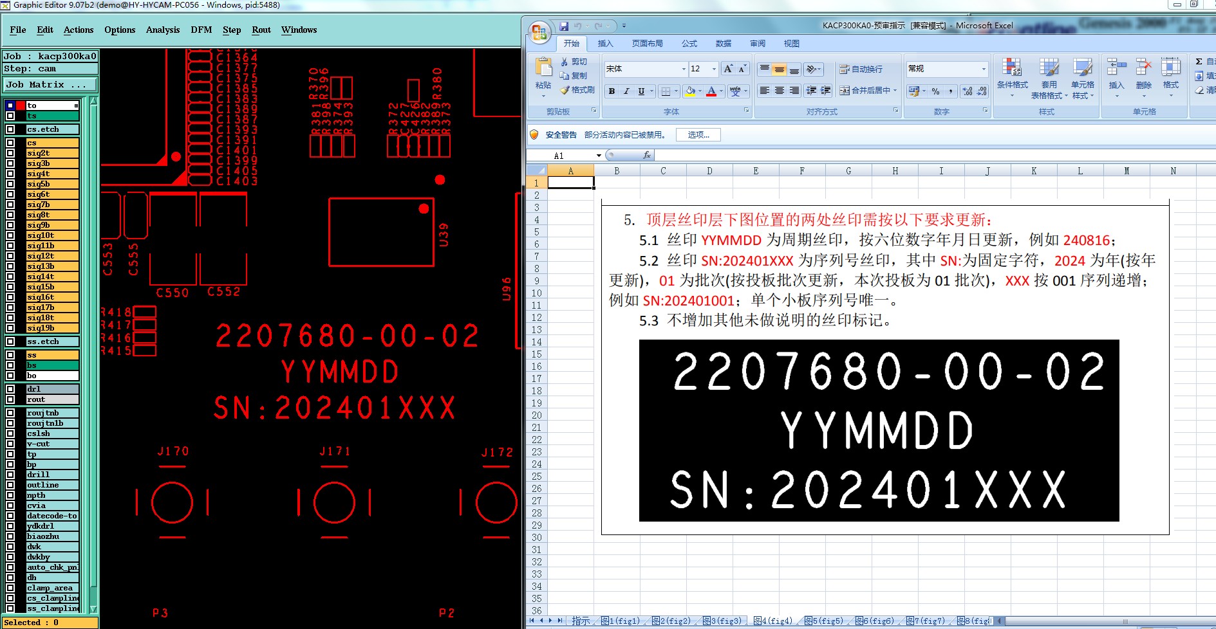Toggle bold formatting in Excel

point(612,91)
